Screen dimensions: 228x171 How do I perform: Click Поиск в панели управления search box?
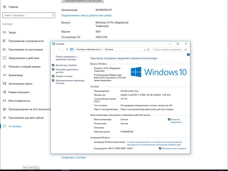pyautogui.click(x=170, y=50)
